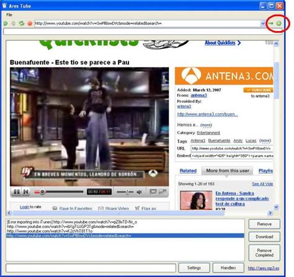Screen dimensions: 294x277
Task: Click the Ares Tube title bar icon
Action: point(4,6)
